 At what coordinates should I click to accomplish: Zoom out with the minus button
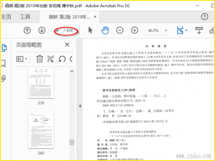click(120, 30)
